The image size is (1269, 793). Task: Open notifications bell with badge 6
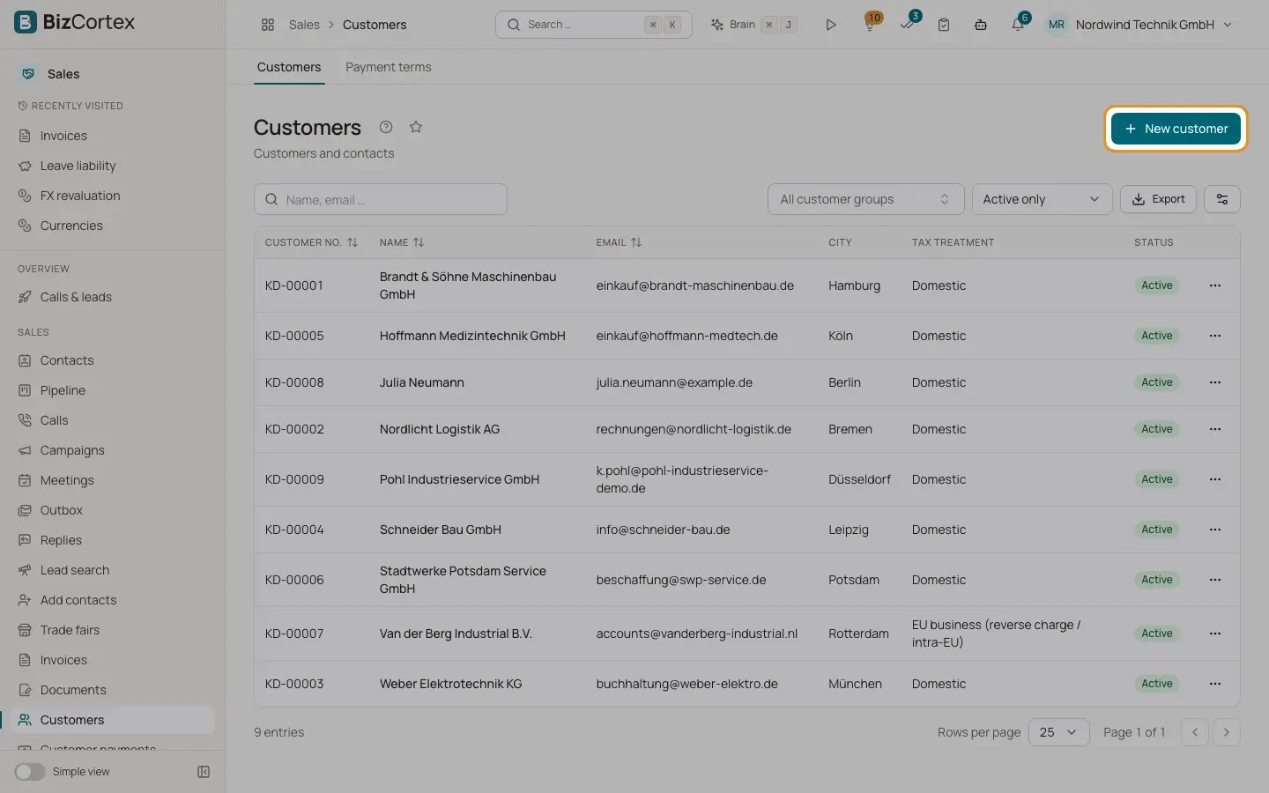(x=1019, y=24)
